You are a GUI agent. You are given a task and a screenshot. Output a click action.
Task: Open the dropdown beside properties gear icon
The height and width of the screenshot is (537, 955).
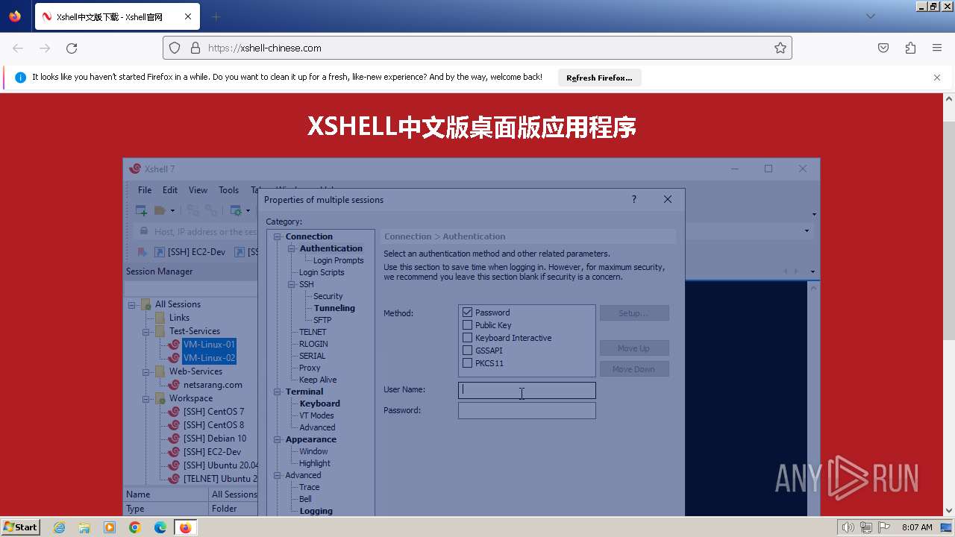(x=248, y=211)
